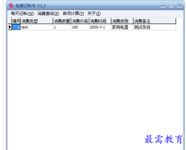Click the 消费类别 column header

pos(122,21)
